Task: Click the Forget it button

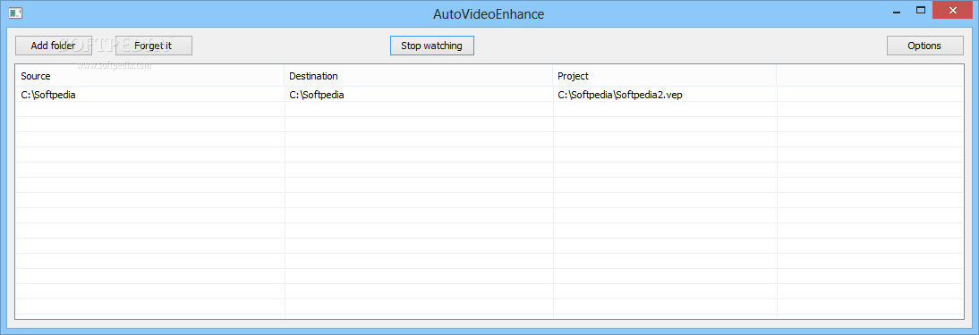Action: [x=154, y=46]
